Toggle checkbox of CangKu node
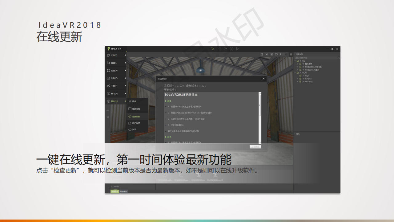The height and width of the screenshot is (222, 394). coord(300,79)
